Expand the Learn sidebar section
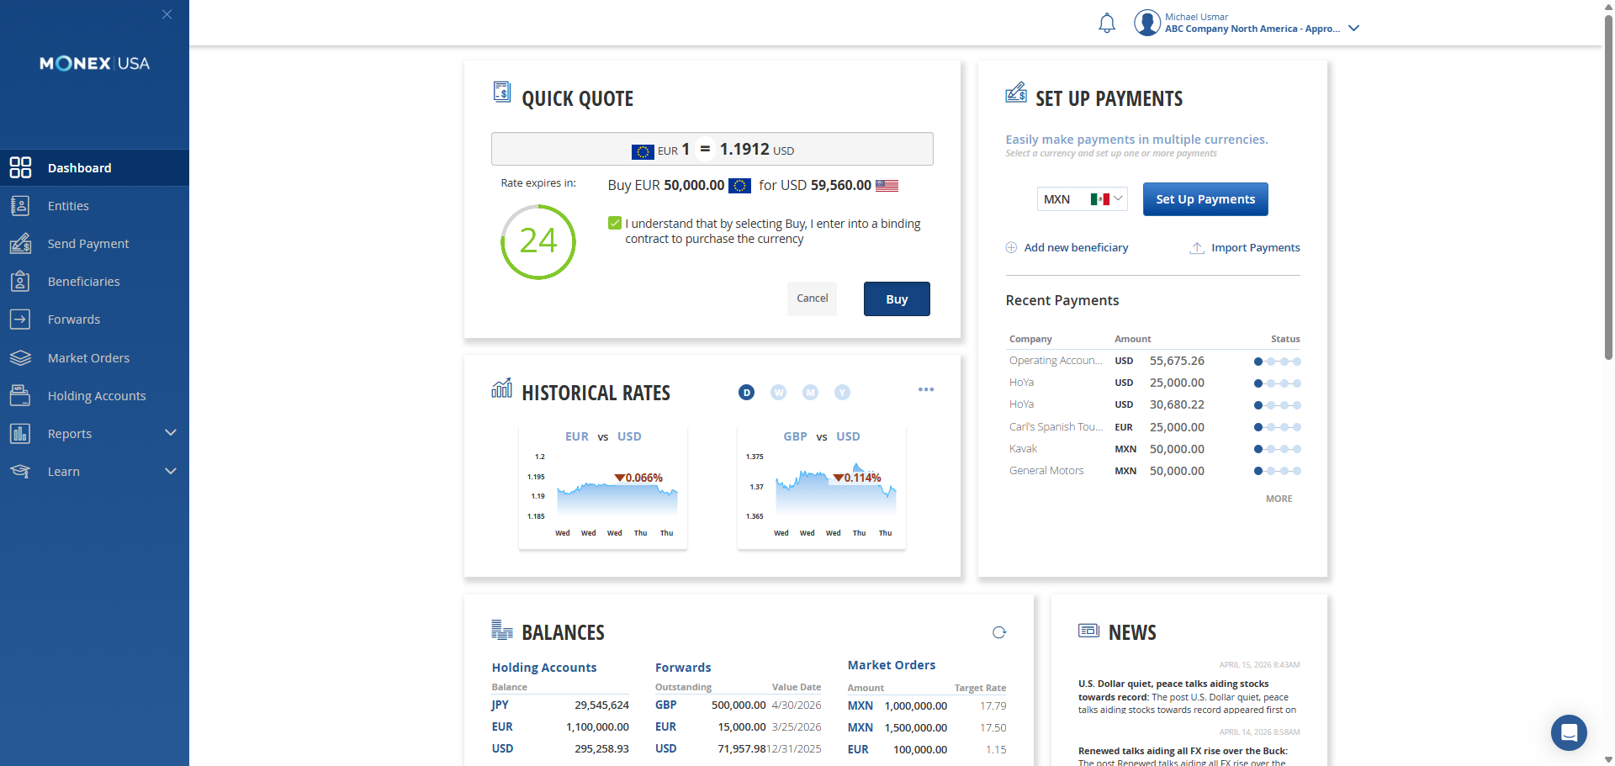The height and width of the screenshot is (766, 1615). [x=94, y=472]
